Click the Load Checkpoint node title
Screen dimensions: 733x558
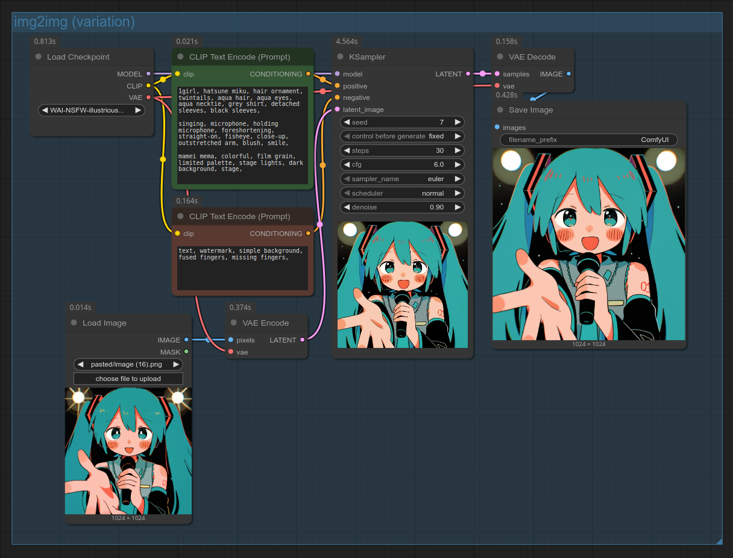78,57
